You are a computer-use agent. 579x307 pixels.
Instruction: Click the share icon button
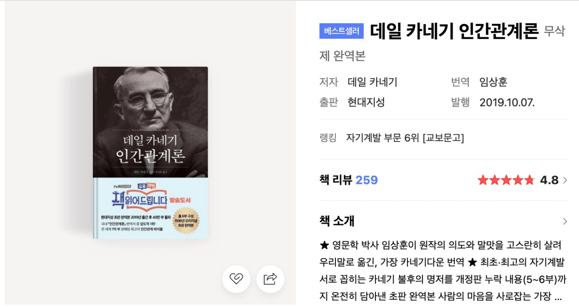click(270, 279)
